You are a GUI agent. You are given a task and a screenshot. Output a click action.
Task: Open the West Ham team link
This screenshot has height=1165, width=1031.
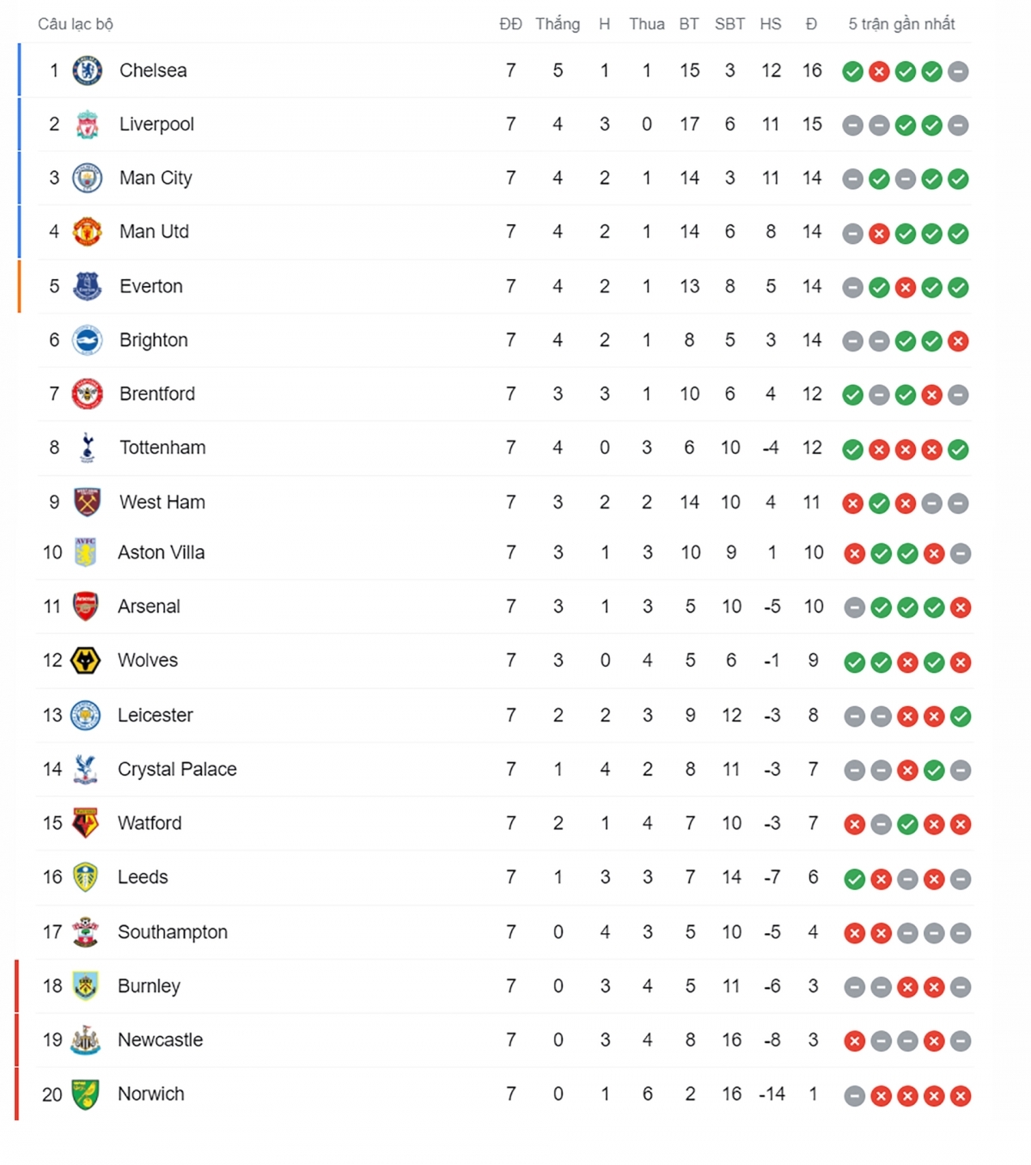pos(162,502)
